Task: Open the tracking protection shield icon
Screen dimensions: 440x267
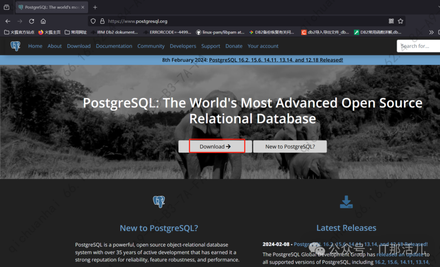Action: click(x=93, y=21)
